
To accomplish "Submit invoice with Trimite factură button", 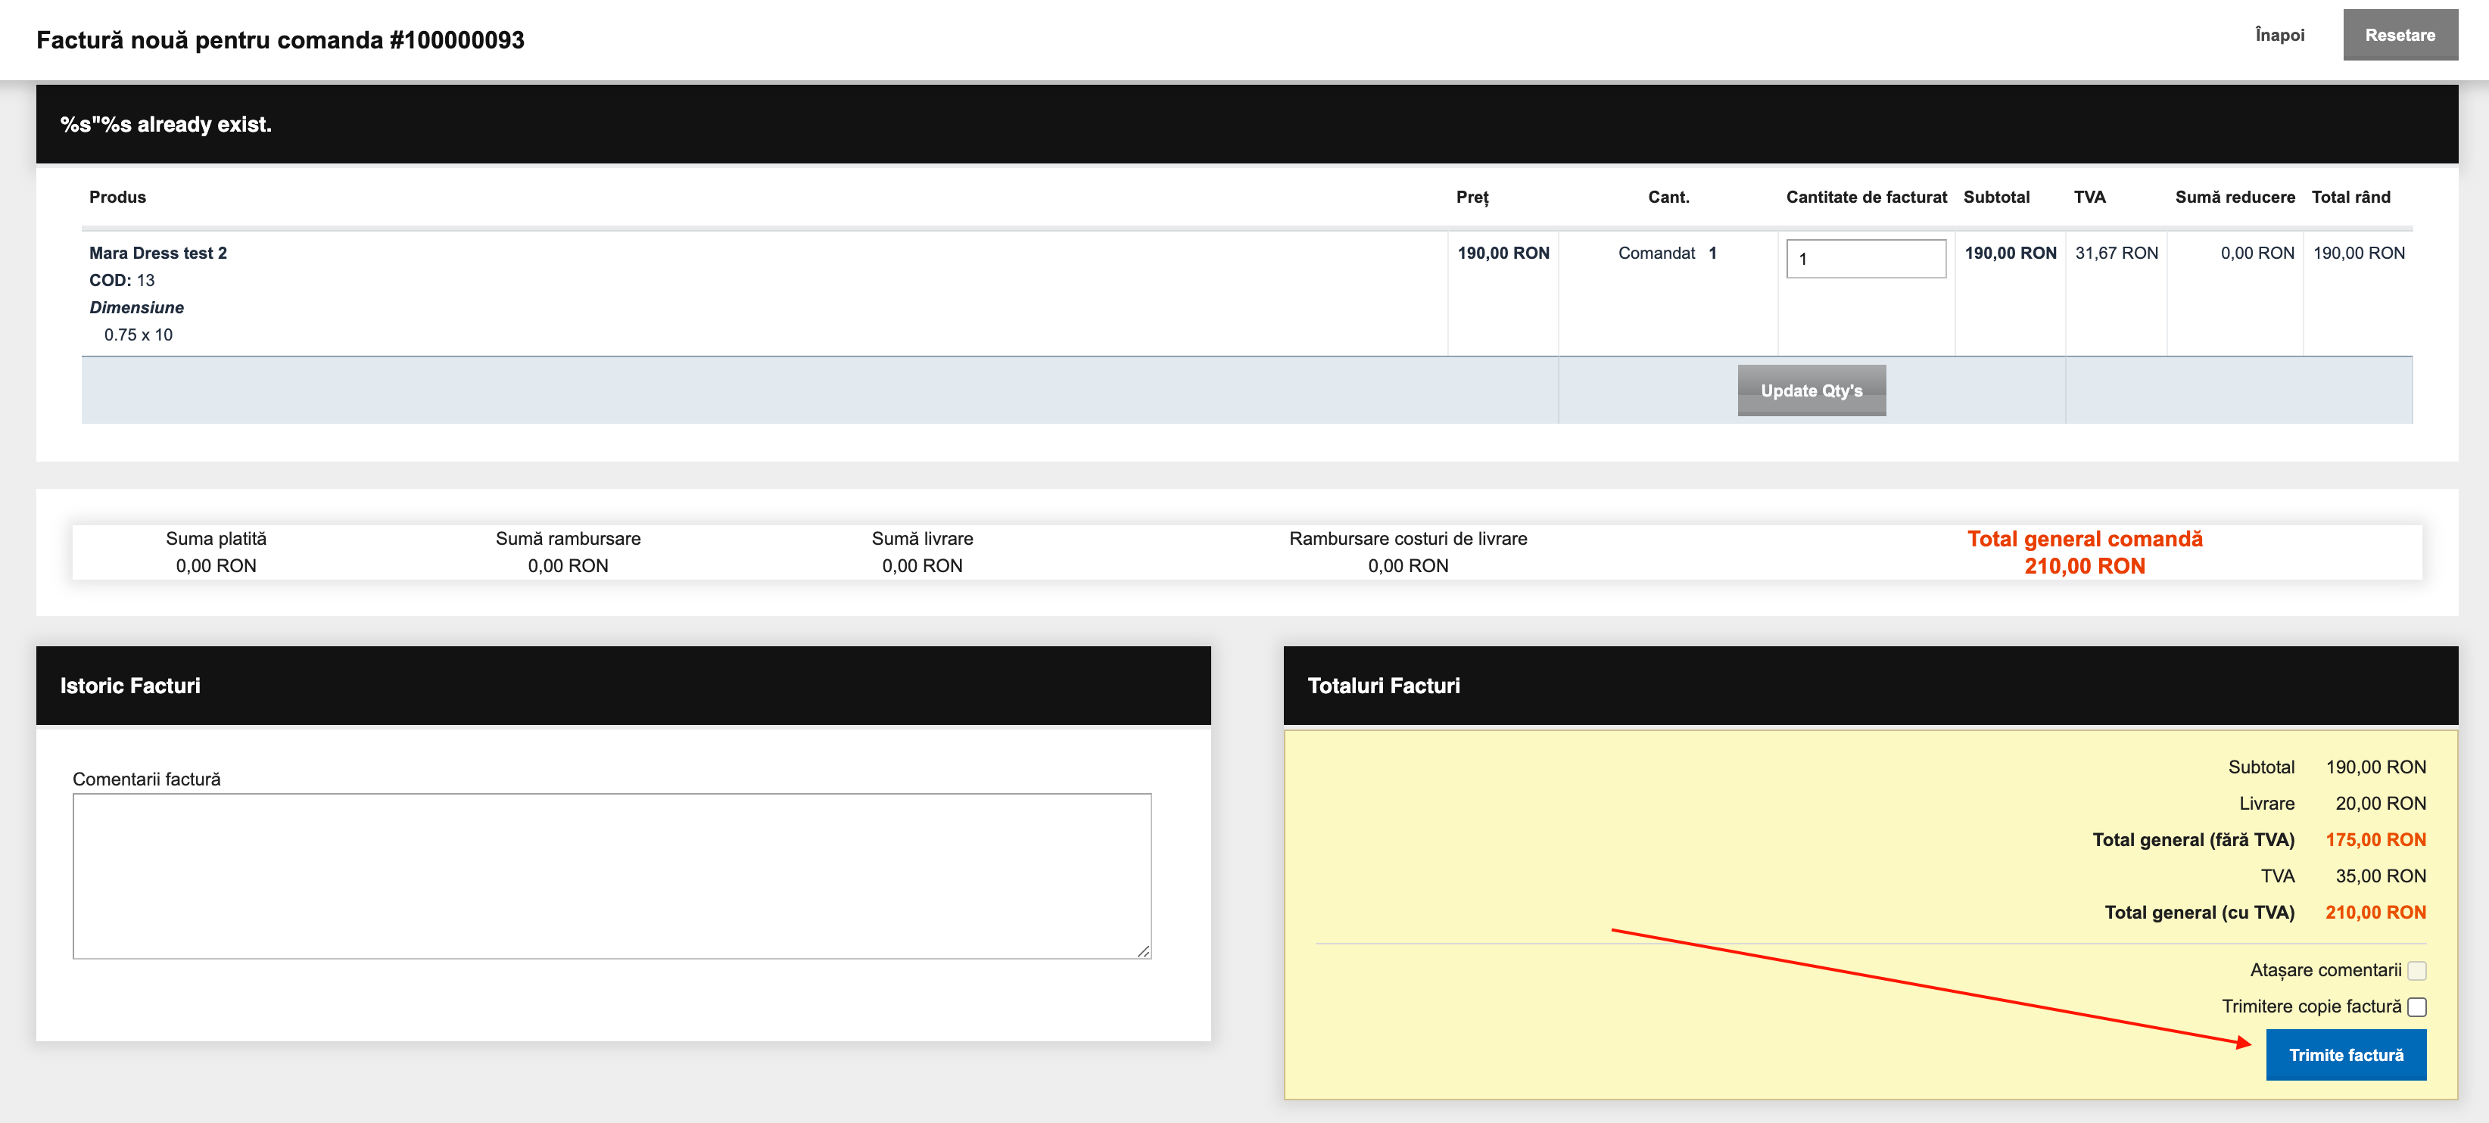I will click(2345, 1054).
